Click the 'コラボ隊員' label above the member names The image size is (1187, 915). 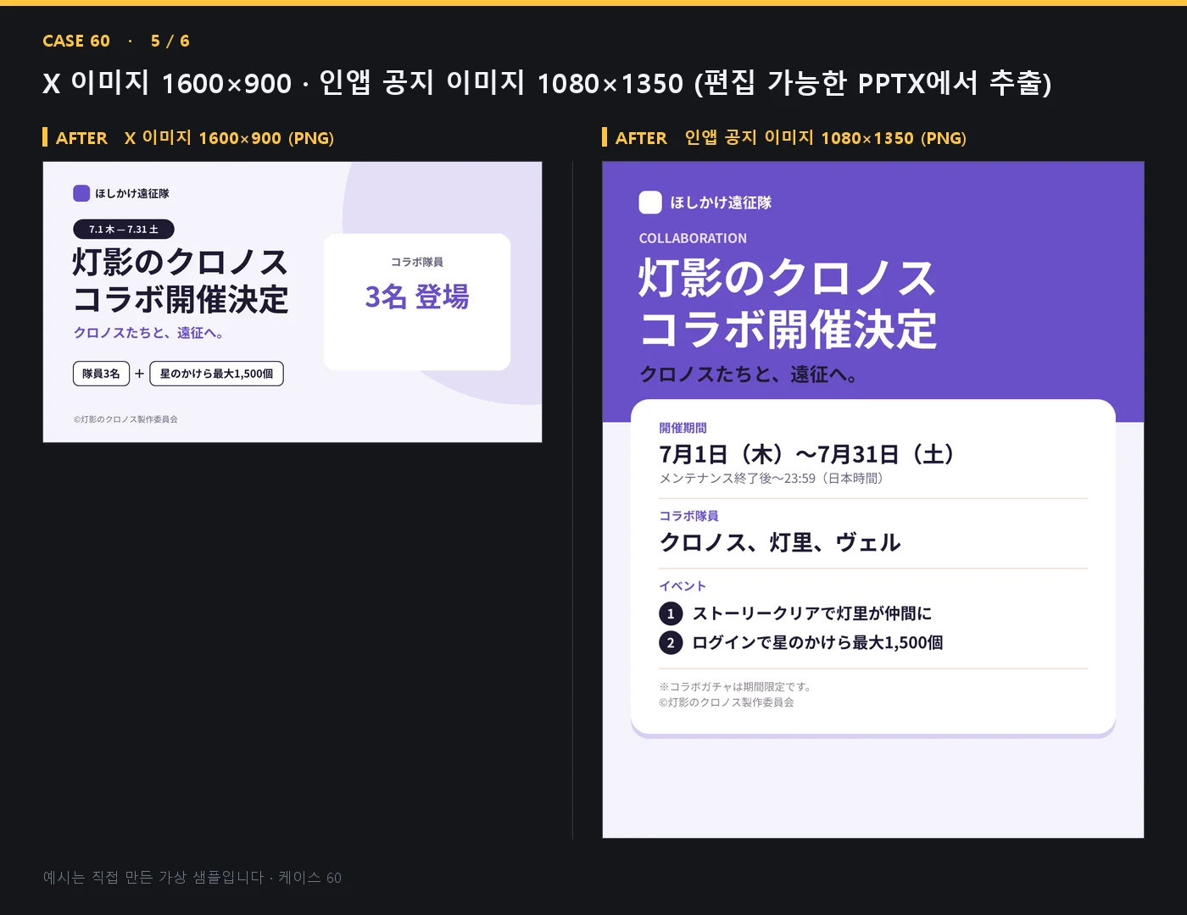pos(688,516)
